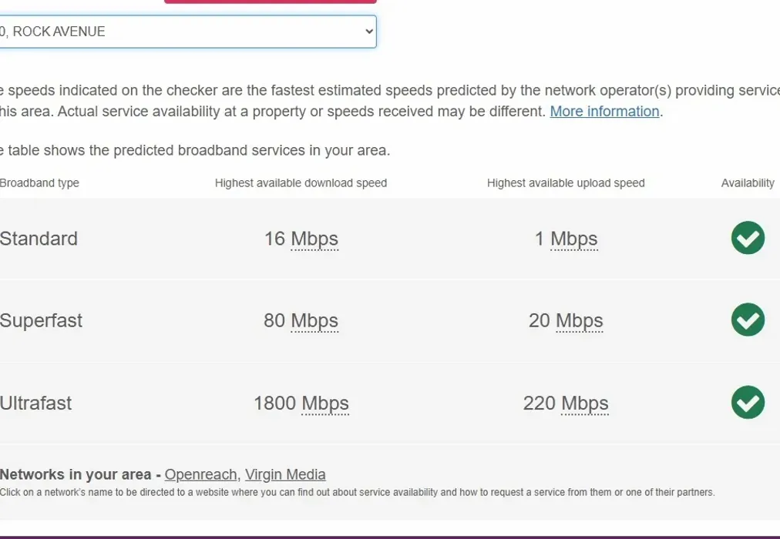The height and width of the screenshot is (539, 780).
Task: Click the Superfast availability green checkmark
Action: [747, 320]
